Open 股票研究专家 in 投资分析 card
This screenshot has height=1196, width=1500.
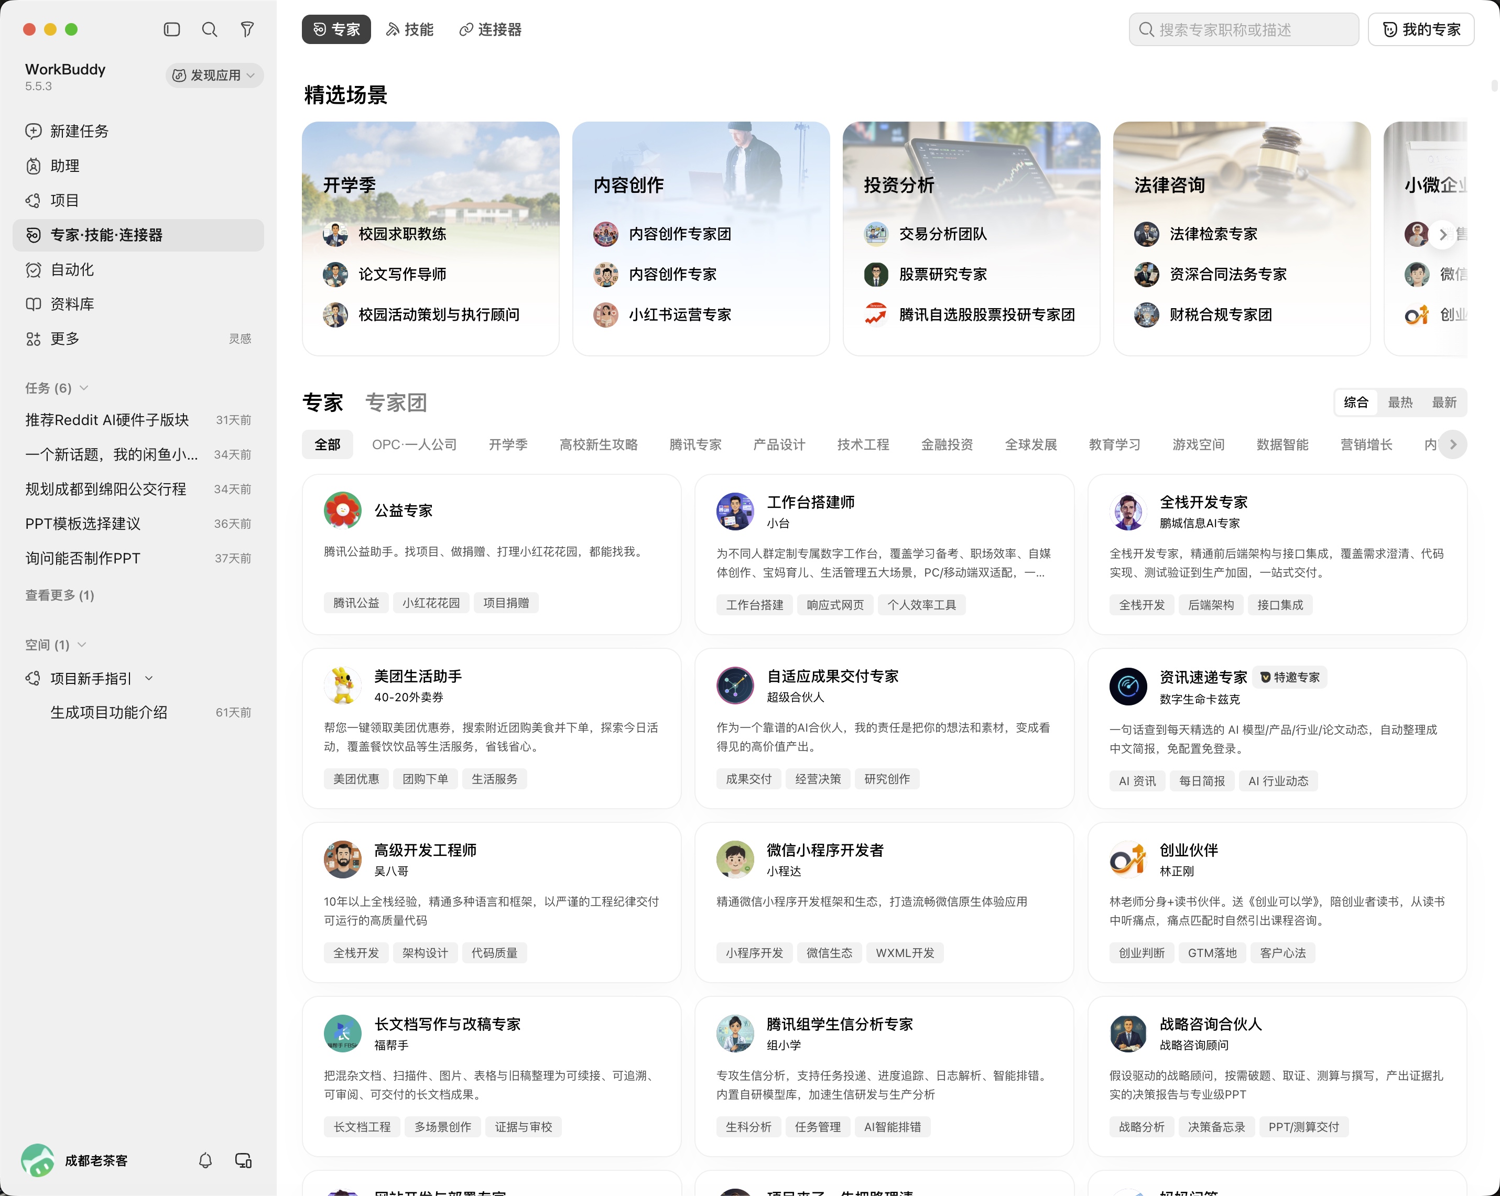pyautogui.click(x=926, y=274)
